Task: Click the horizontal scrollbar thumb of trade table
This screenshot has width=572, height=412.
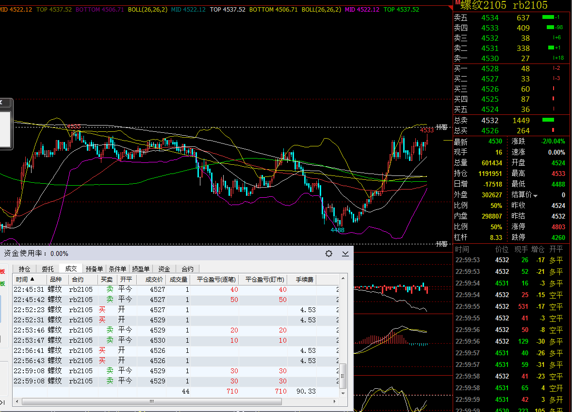Action: point(151,401)
